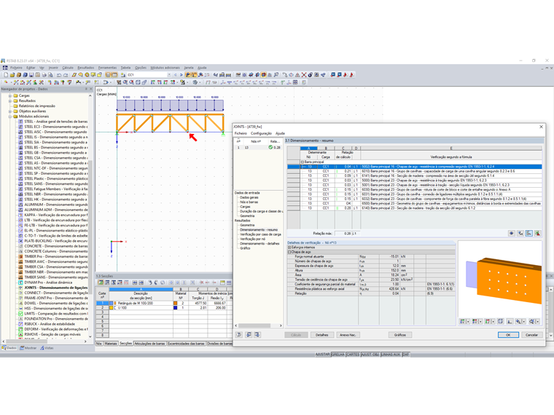Viewport: 554px width, 415px height.
Task: Toggle GRELHA grid in status bar
Action: point(338,355)
